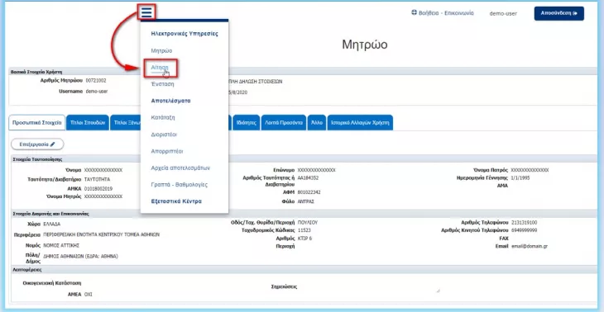
Task: Click the ID number AA184352
Action: coord(308,178)
